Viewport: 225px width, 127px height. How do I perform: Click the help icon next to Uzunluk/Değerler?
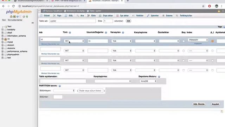coord(106,32)
